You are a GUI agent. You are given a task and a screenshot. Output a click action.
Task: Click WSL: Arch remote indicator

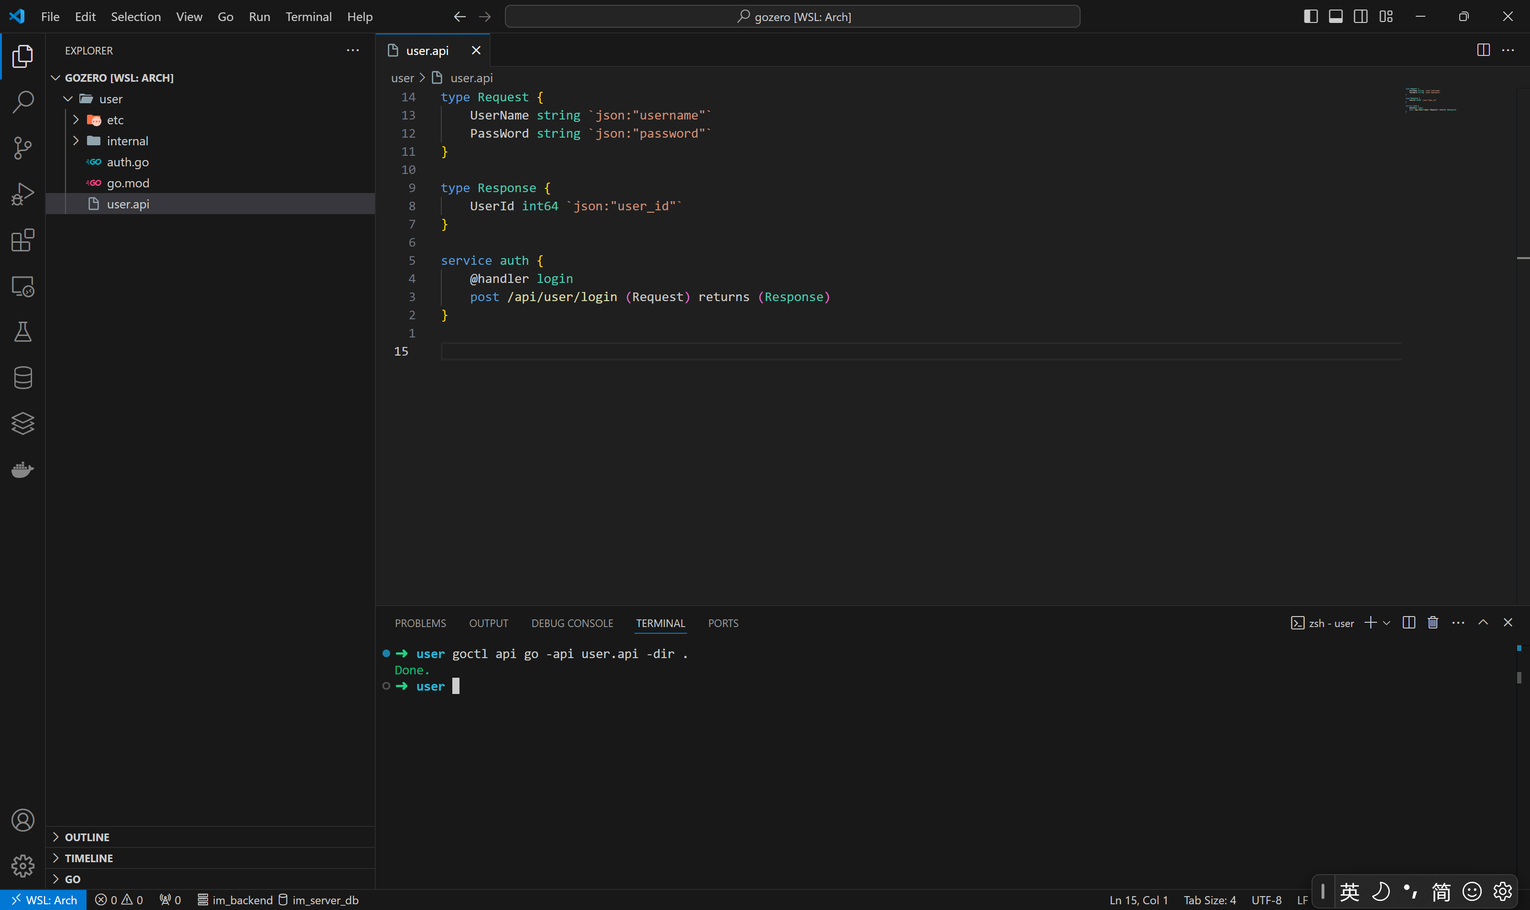pos(43,899)
